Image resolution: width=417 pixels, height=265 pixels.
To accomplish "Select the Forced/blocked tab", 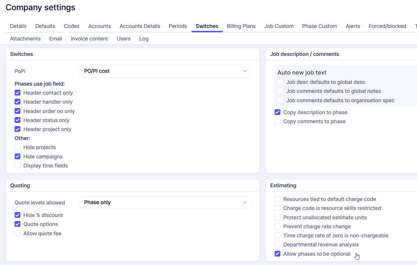I will (387, 26).
